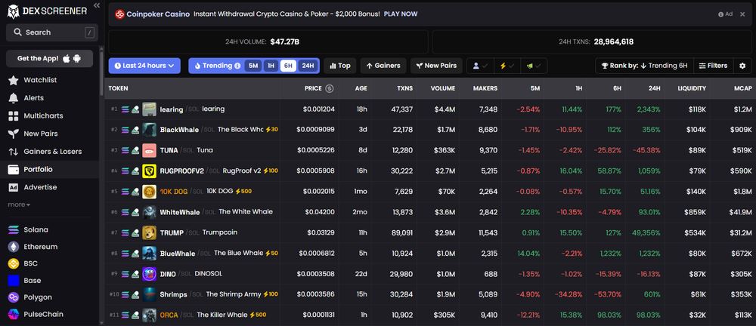Click the boost 100 badge on RUGPROOFV2

(271, 171)
